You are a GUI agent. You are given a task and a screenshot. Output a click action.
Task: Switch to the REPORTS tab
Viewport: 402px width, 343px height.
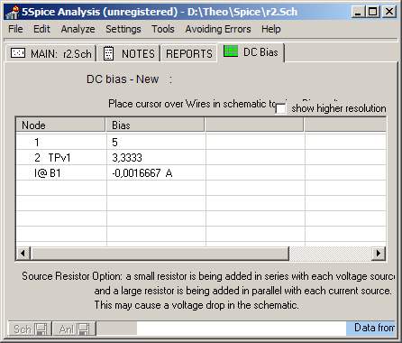(x=189, y=53)
